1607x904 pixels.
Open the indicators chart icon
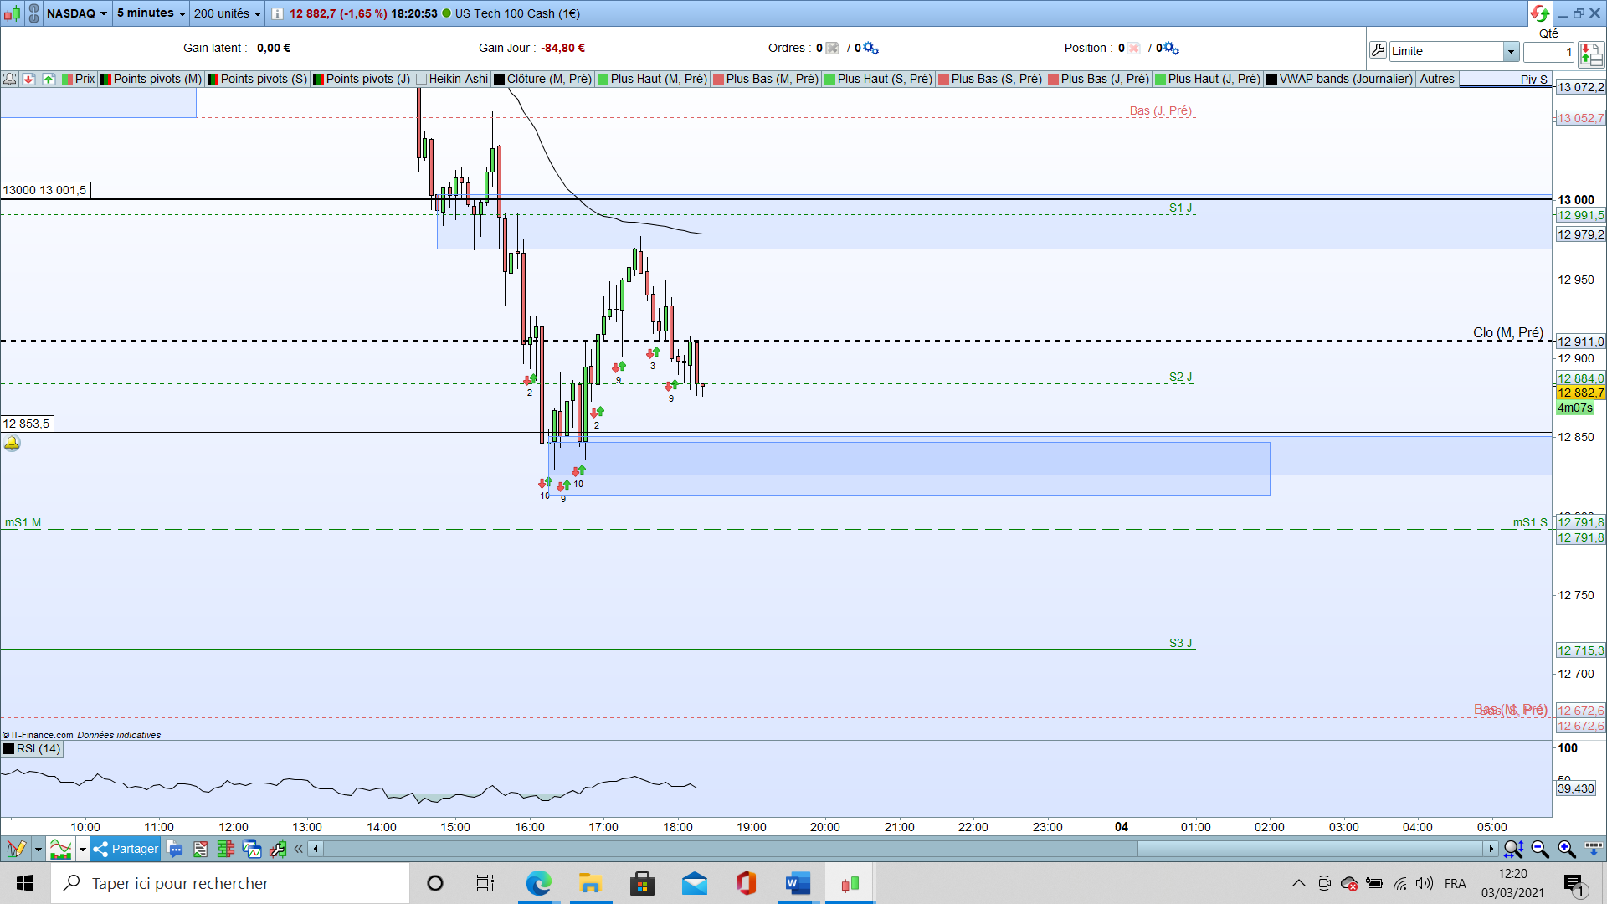(x=60, y=849)
